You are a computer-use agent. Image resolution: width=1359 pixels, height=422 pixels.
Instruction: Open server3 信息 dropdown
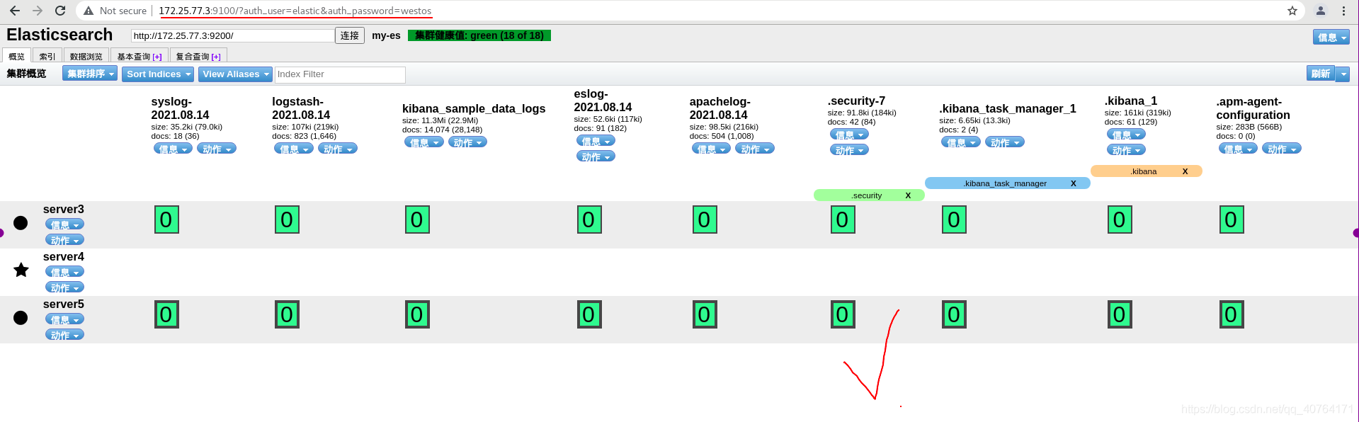tap(64, 224)
